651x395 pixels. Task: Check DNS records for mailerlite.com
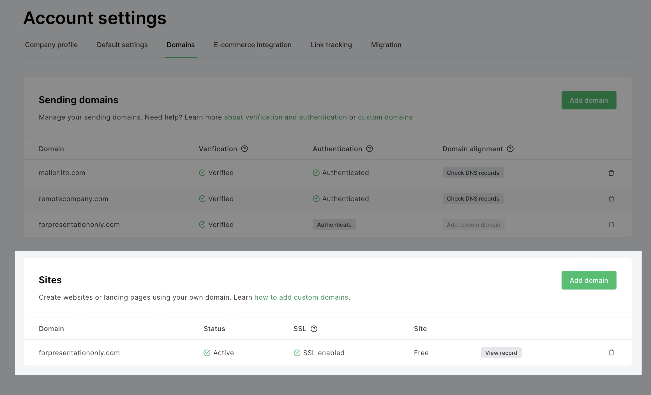[473, 173]
